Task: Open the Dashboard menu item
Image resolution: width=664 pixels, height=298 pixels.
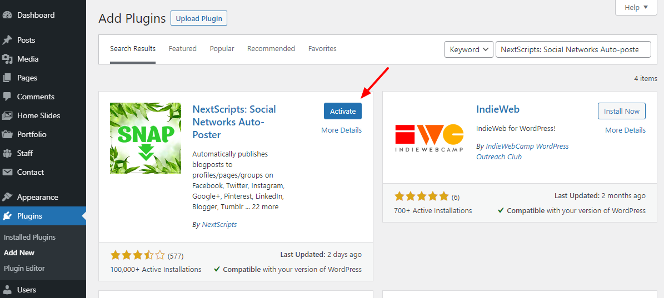Action: click(x=36, y=15)
